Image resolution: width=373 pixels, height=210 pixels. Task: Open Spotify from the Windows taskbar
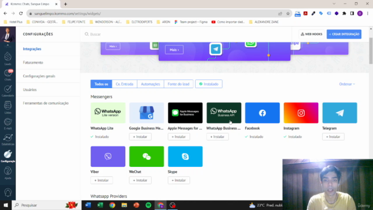coord(149,205)
